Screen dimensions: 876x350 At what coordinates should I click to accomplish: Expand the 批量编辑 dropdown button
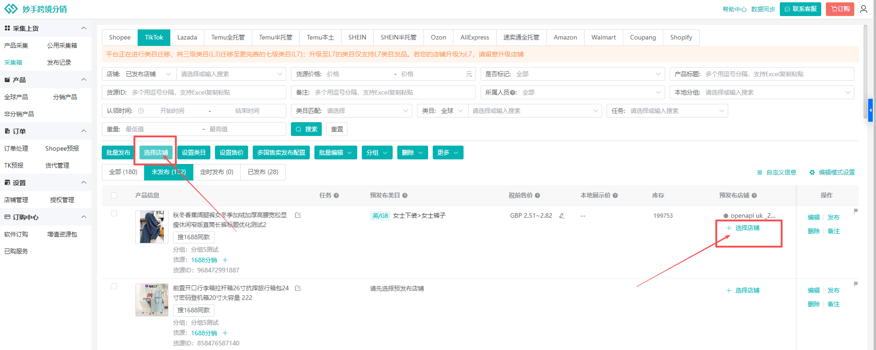pyautogui.click(x=336, y=152)
